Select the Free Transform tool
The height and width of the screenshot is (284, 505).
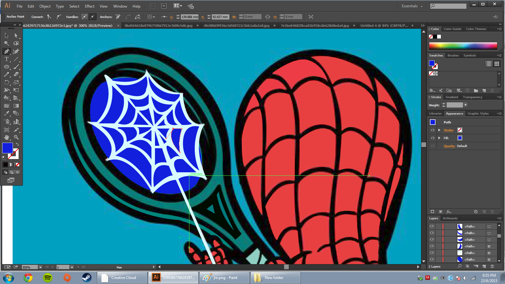(x=16, y=90)
